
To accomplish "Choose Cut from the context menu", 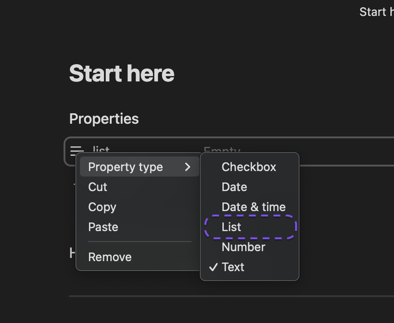I will [98, 187].
